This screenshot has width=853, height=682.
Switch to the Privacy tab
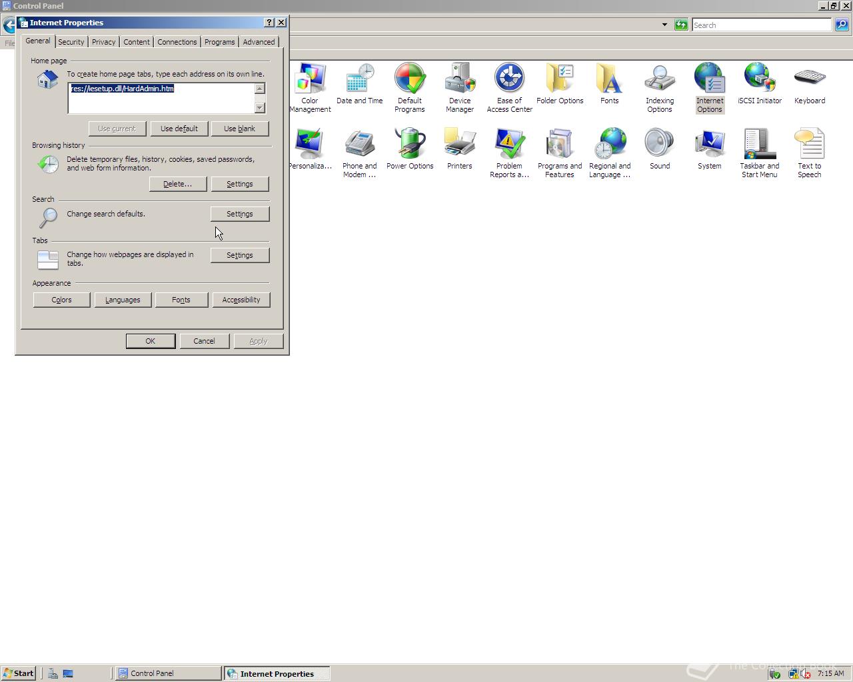(x=104, y=42)
